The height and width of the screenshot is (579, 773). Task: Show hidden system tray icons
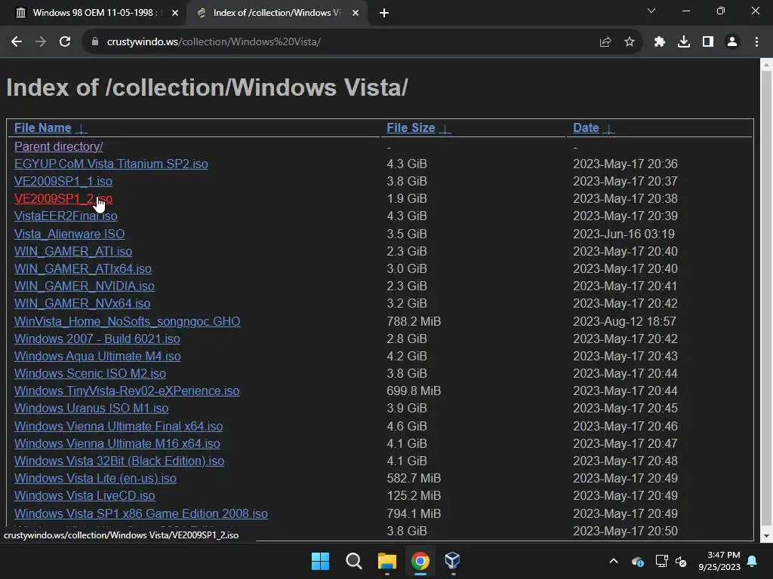614,561
